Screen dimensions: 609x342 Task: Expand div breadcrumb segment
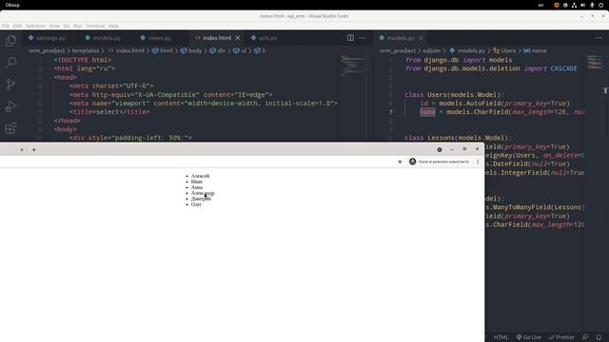[218, 50]
